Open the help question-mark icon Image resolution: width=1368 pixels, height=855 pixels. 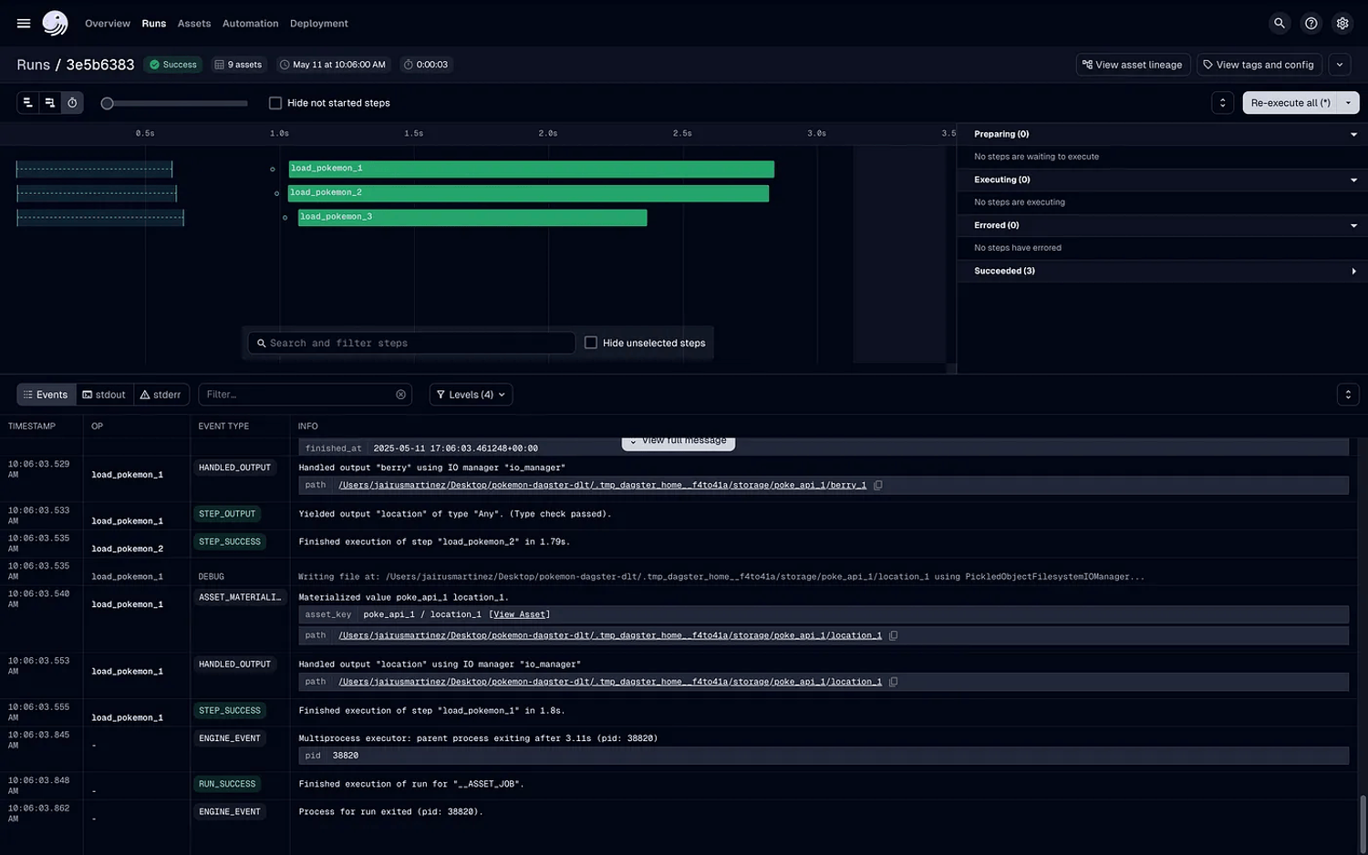coord(1311,24)
